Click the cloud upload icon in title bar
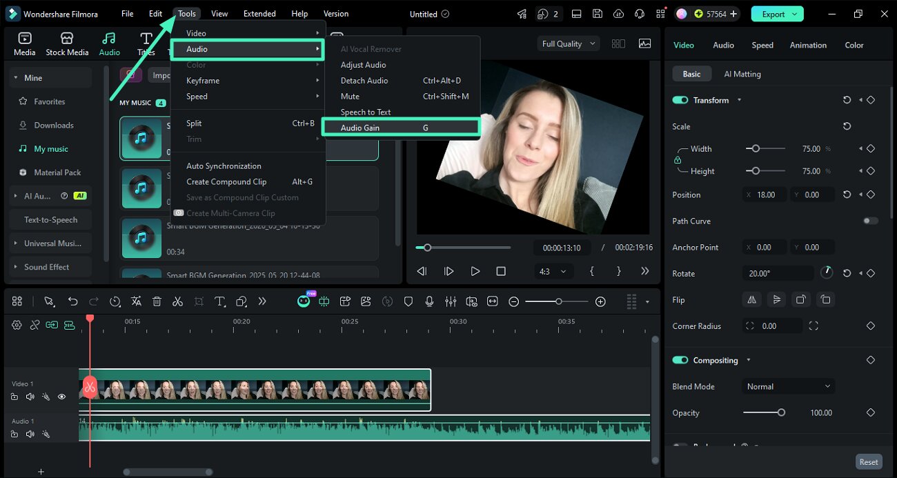Viewport: 897px width, 478px height. pos(618,14)
